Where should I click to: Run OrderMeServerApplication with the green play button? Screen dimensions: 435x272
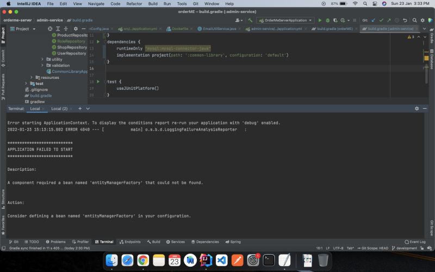tap(320, 20)
